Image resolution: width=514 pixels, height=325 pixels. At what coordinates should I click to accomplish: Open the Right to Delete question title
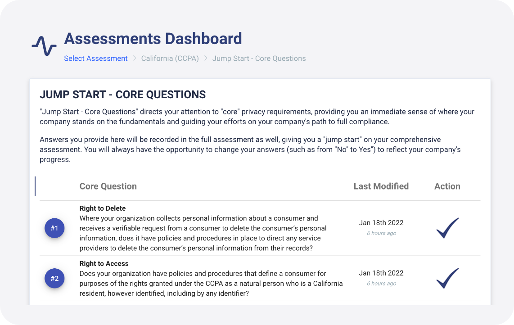click(x=103, y=208)
